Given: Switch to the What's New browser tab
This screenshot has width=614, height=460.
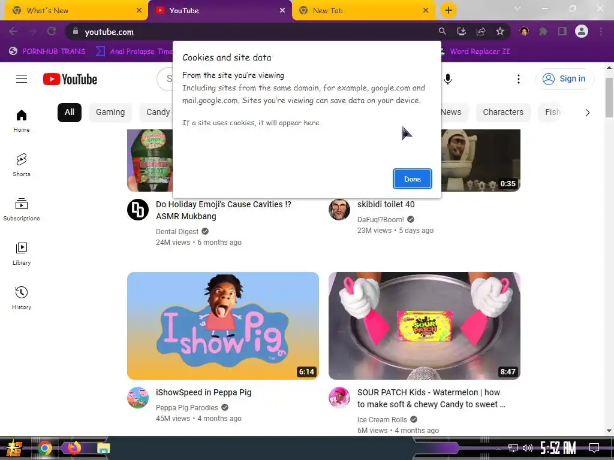Looking at the screenshot, I should [x=76, y=11].
